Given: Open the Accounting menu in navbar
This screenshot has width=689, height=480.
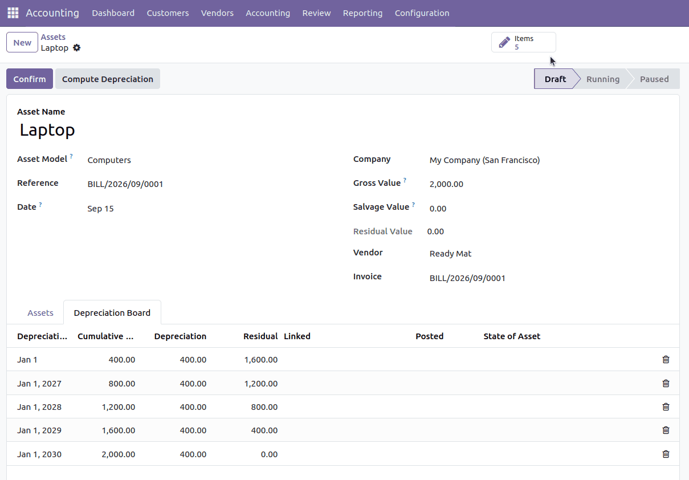Looking at the screenshot, I should coord(268,13).
